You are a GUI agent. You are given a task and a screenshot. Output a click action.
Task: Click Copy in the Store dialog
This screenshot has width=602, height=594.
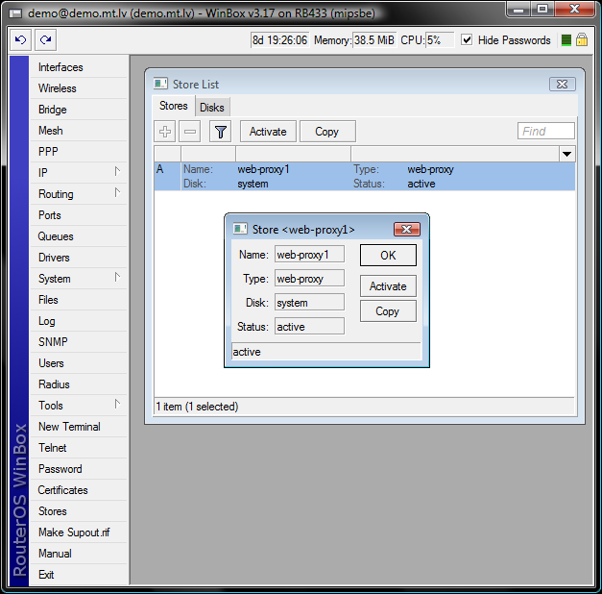(x=388, y=311)
